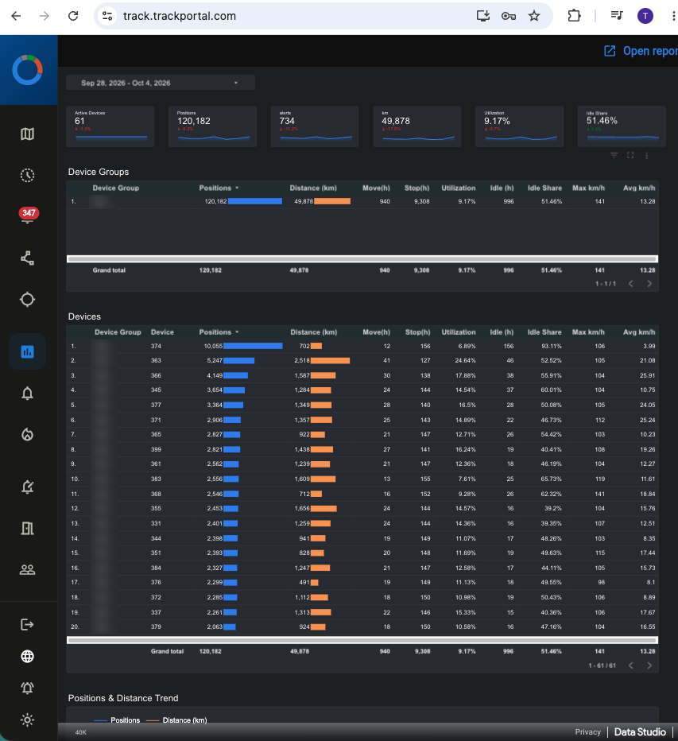Screen dimensions: 678x741
Task: Sort Devices table by Distance (km) header
Action: [314, 332]
